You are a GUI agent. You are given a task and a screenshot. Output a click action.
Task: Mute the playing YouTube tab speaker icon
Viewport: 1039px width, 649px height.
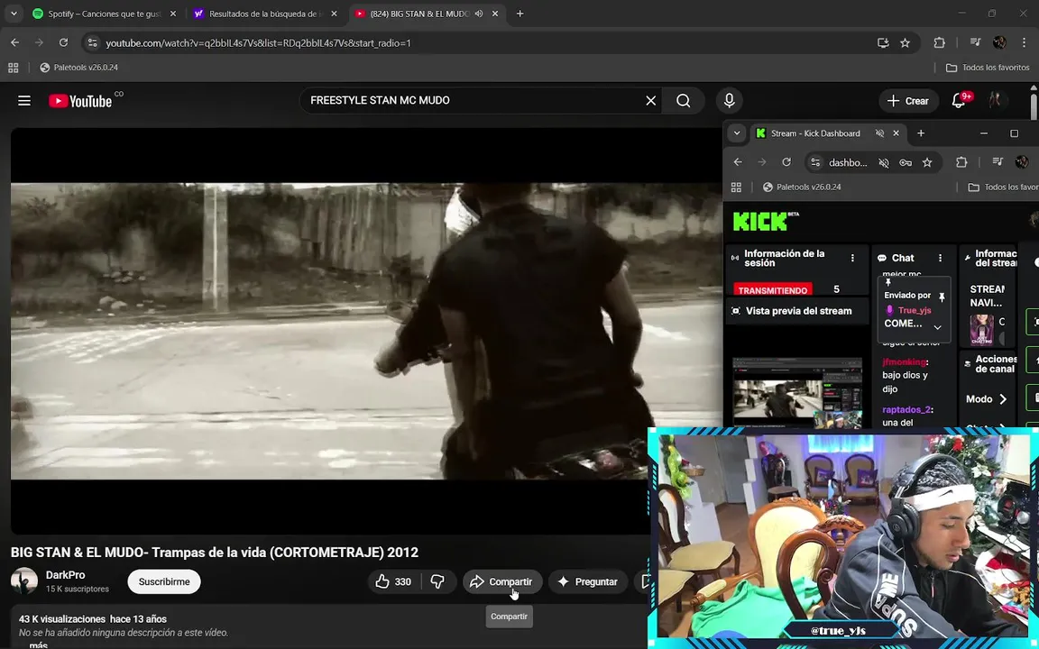(478, 14)
